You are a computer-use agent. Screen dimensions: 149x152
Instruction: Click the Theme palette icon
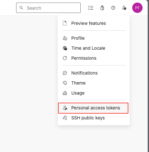pos(65,83)
